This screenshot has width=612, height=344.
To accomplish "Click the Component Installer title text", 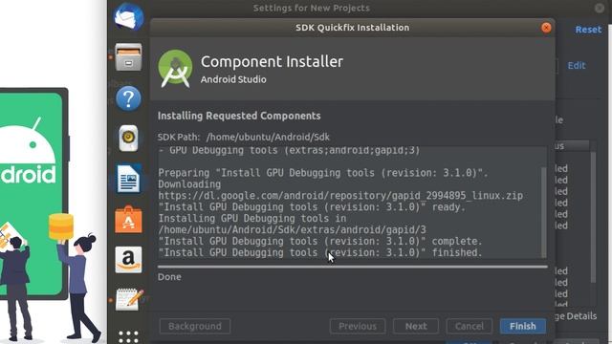I will 272,61.
